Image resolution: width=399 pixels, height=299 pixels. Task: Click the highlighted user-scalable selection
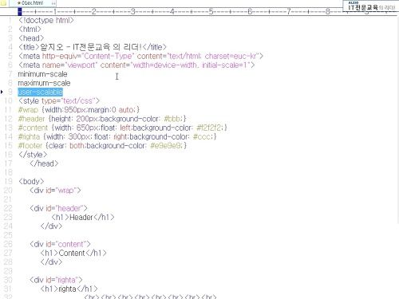pyautogui.click(x=41, y=92)
